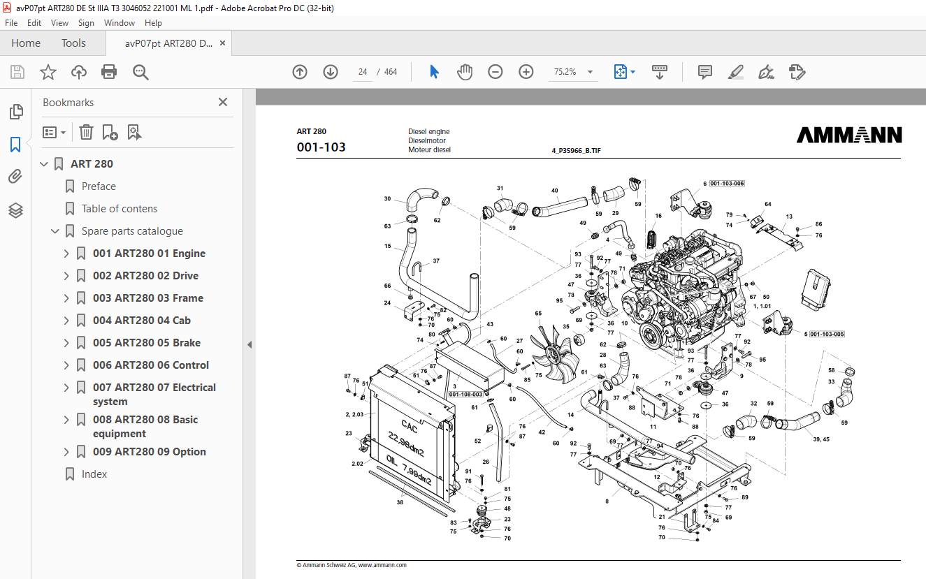Expand the 002 ART280 02 Drive bookmark

66,276
